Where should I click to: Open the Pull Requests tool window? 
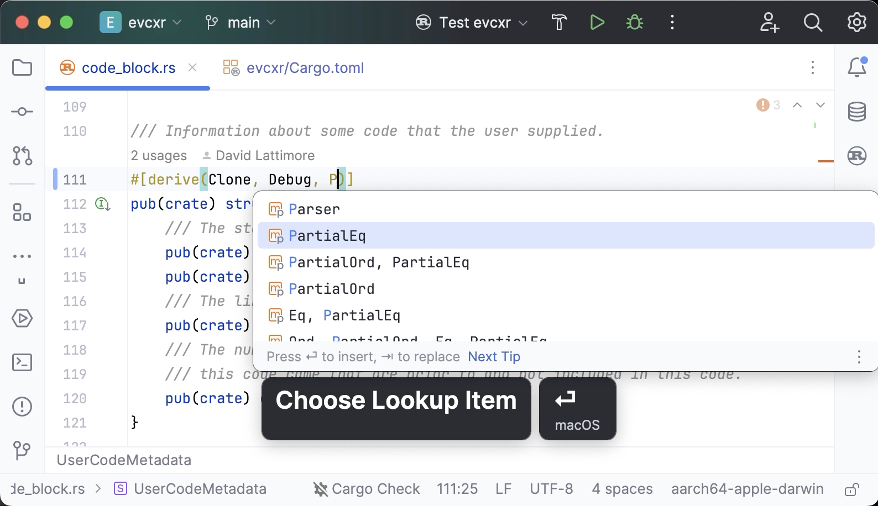[x=22, y=156]
